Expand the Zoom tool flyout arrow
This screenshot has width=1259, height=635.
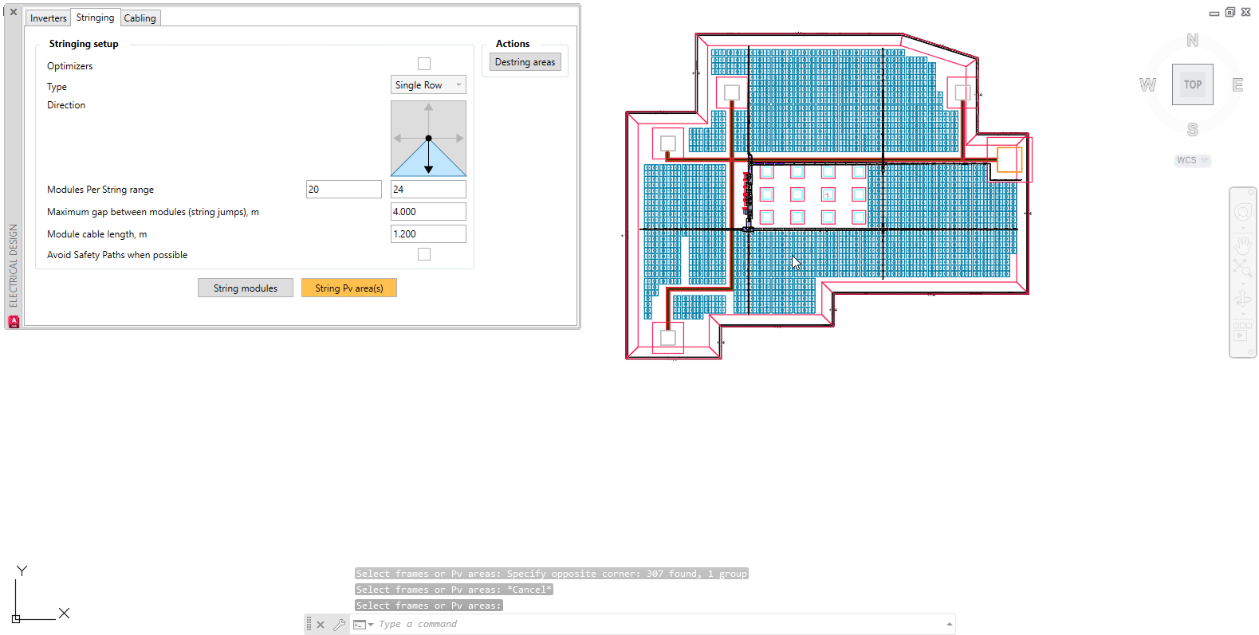tap(1243, 283)
